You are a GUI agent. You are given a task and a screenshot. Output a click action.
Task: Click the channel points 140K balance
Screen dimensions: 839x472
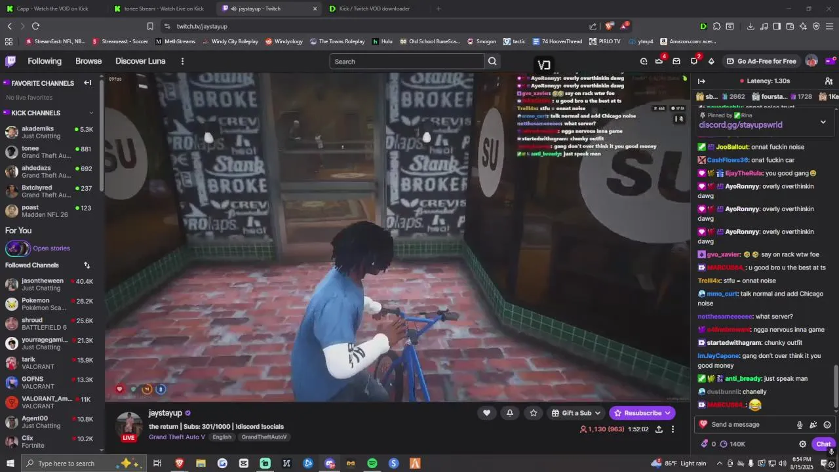[x=732, y=444]
